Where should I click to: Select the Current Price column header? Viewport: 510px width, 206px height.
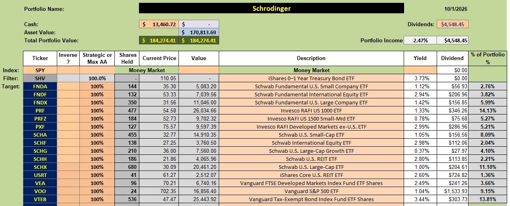coord(159,58)
